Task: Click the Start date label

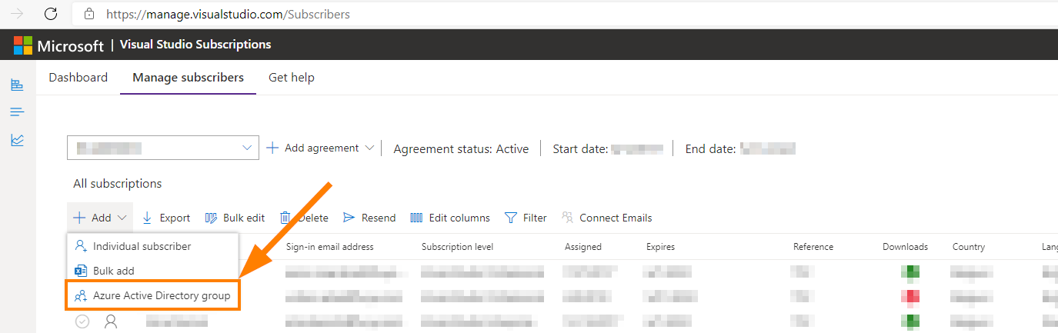Action: tap(580, 148)
